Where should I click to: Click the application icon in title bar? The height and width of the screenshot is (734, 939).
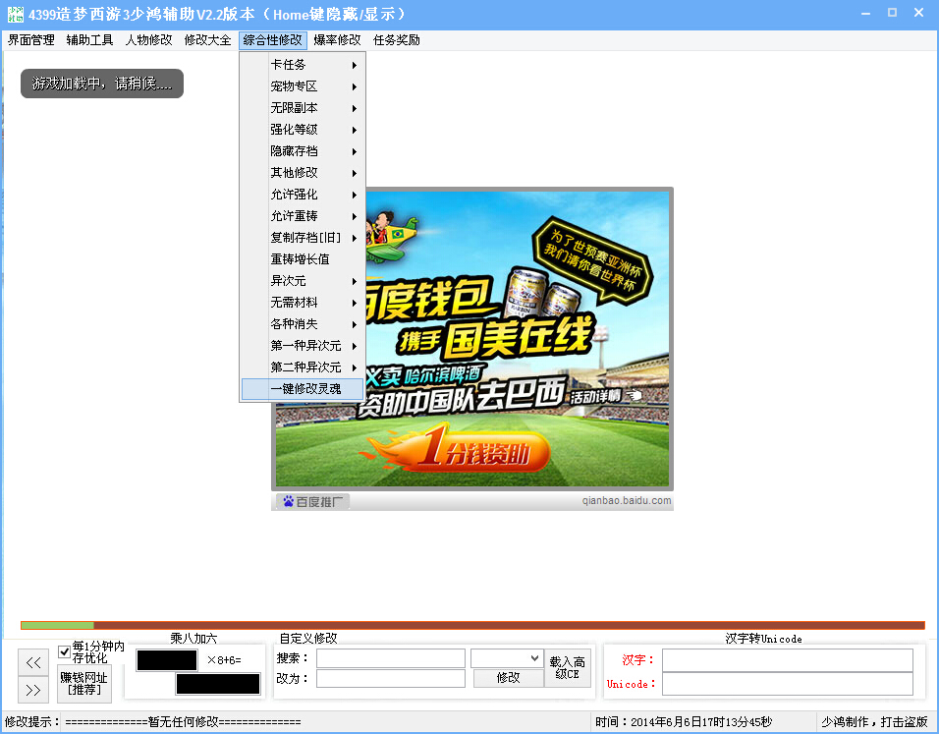click(x=15, y=14)
